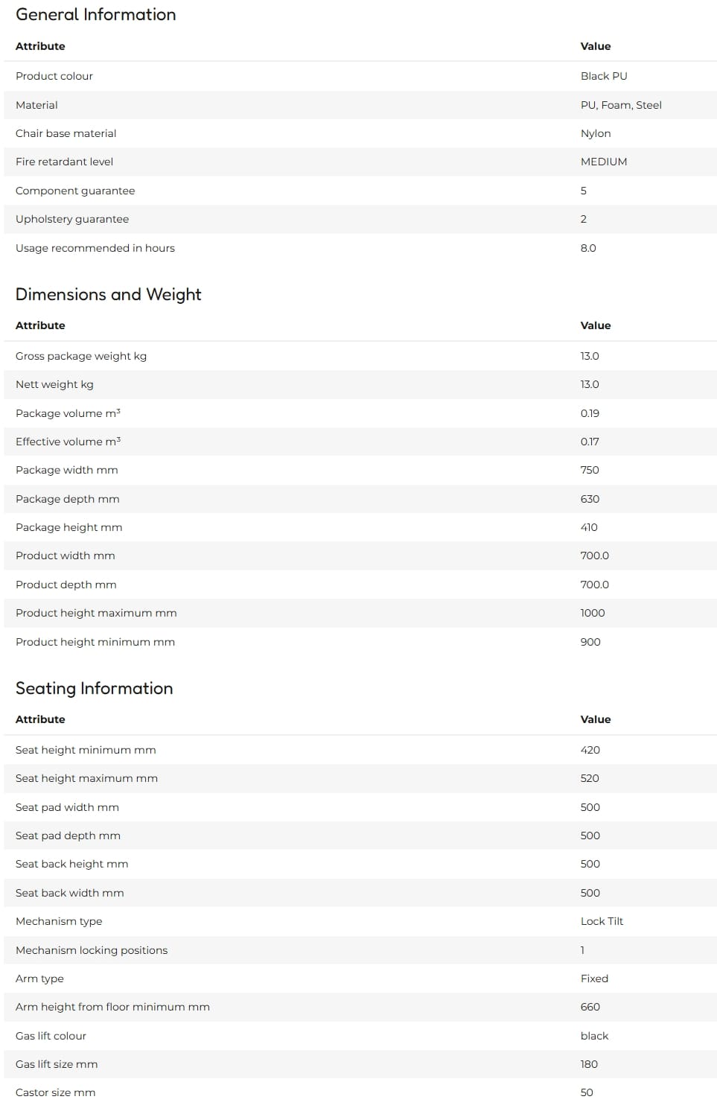This screenshot has height=1114, width=717.
Task: Select Seat height minimum mm row
Action: tap(360, 750)
